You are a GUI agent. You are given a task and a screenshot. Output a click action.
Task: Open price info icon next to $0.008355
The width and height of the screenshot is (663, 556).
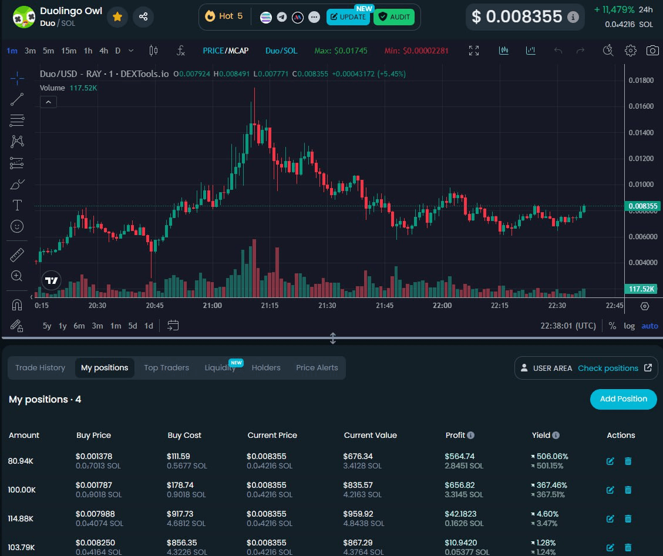click(573, 17)
